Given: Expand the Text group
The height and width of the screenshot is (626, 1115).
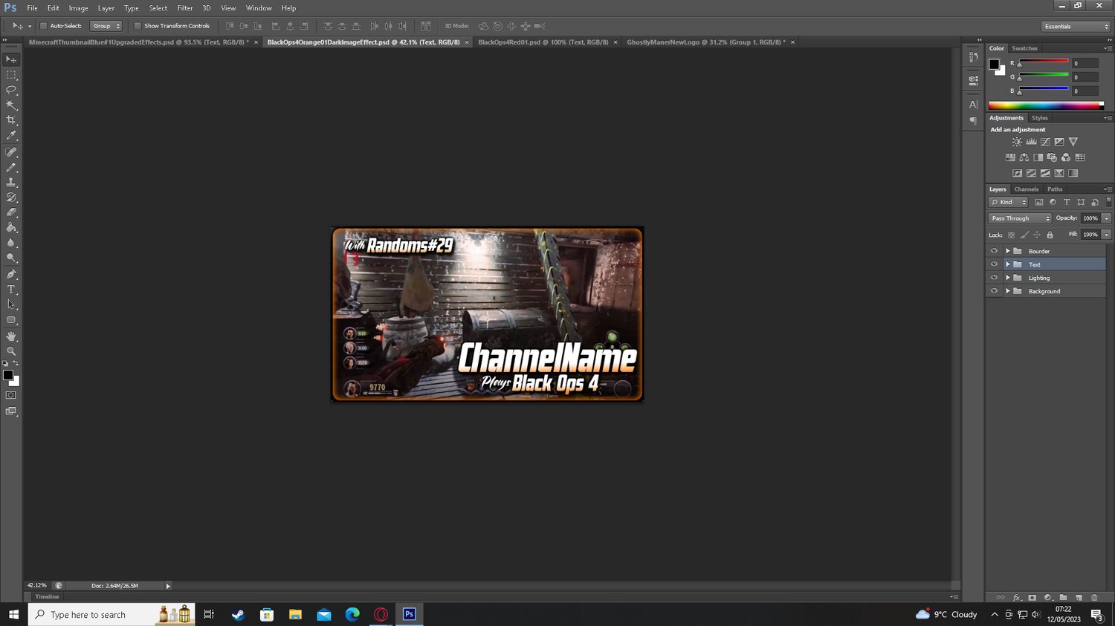Looking at the screenshot, I should pos(1008,264).
